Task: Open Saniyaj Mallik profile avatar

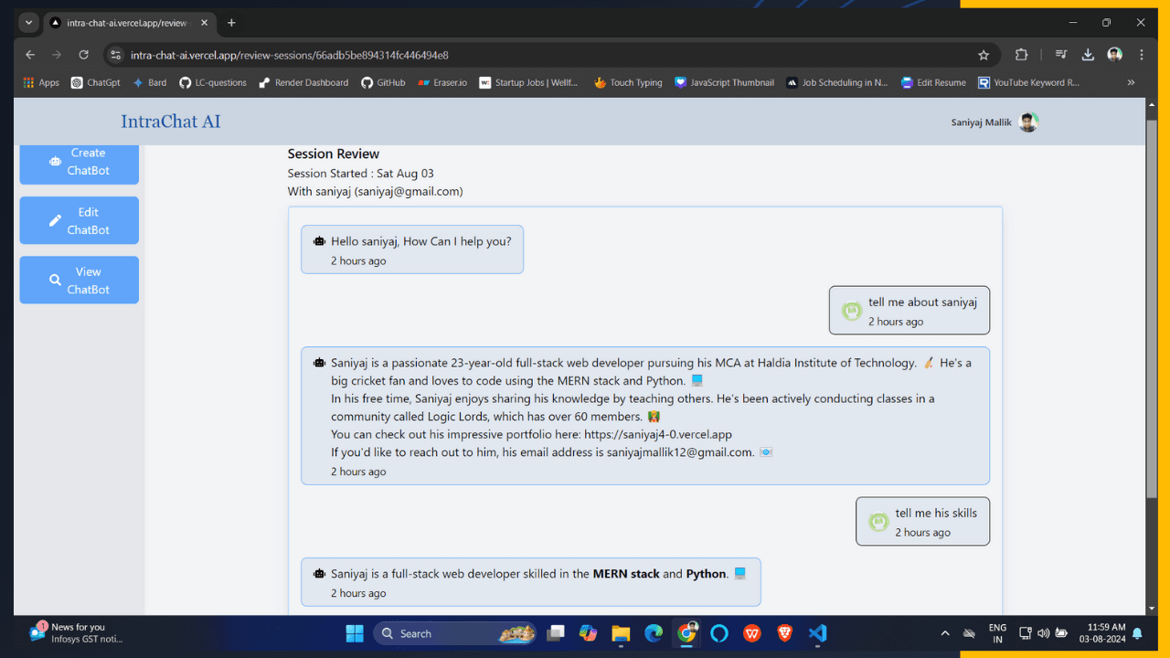Action: click(1028, 122)
